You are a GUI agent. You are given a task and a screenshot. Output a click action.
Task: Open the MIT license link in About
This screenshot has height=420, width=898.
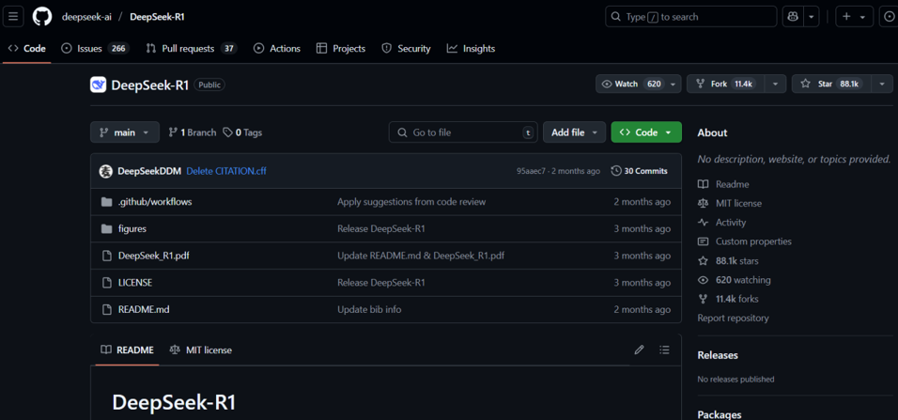[730, 203]
